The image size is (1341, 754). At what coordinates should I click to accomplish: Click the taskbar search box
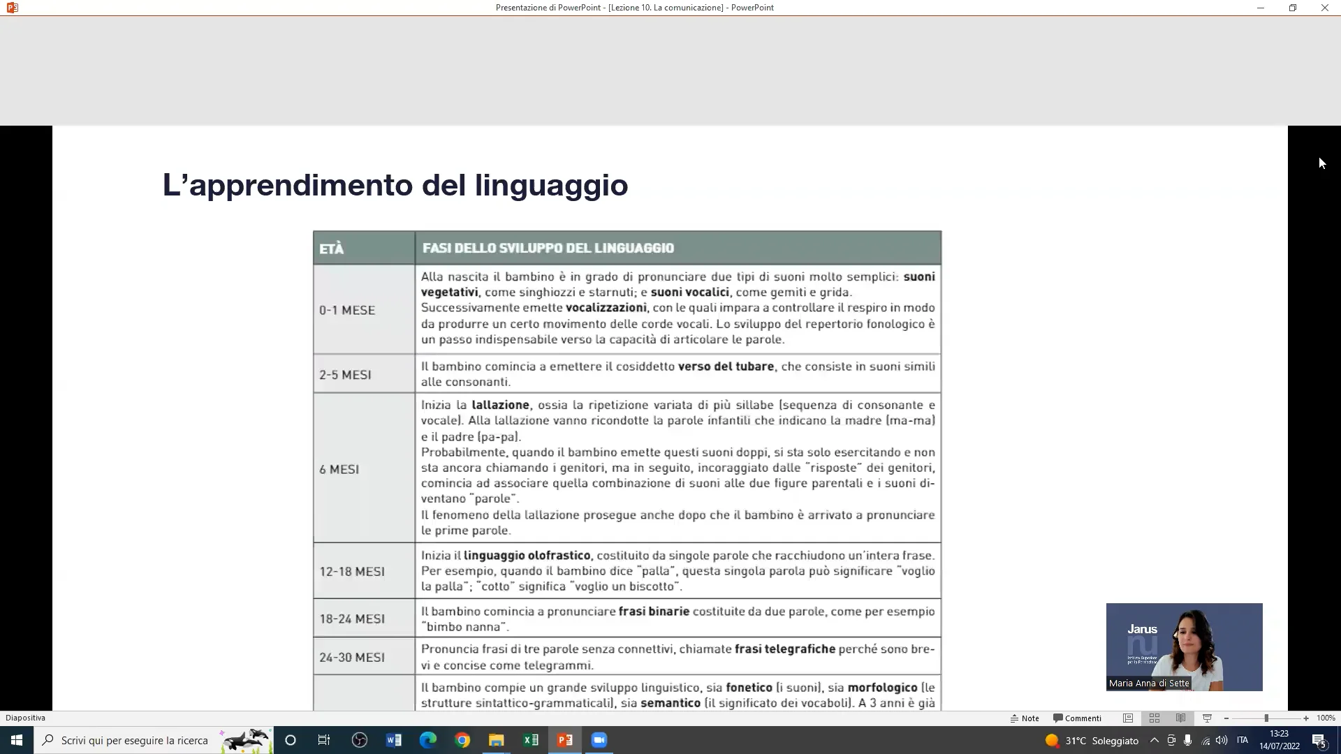click(153, 740)
